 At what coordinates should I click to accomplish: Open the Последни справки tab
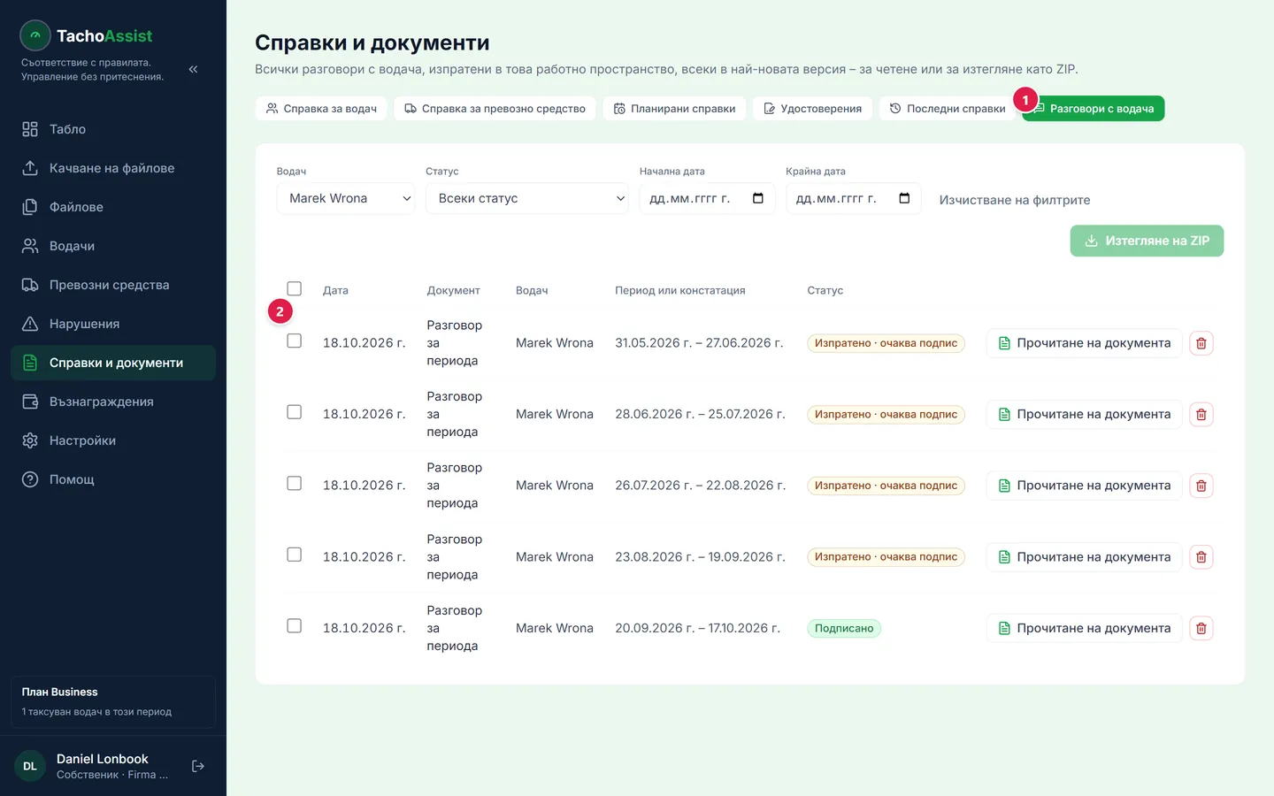tap(948, 109)
